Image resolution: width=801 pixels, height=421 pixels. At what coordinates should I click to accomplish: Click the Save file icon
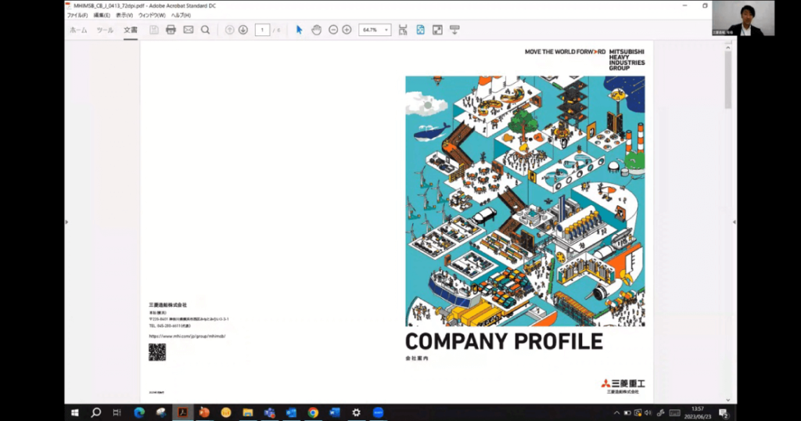click(154, 31)
